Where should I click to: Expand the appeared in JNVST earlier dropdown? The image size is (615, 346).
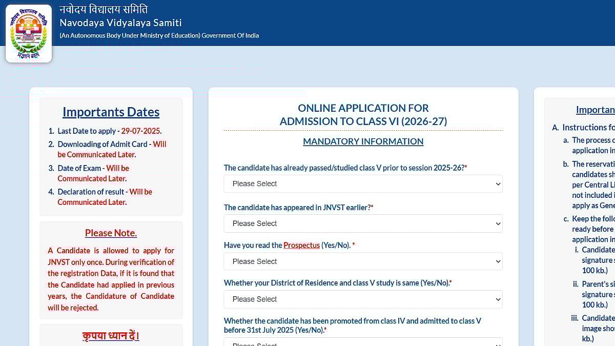[x=363, y=223]
